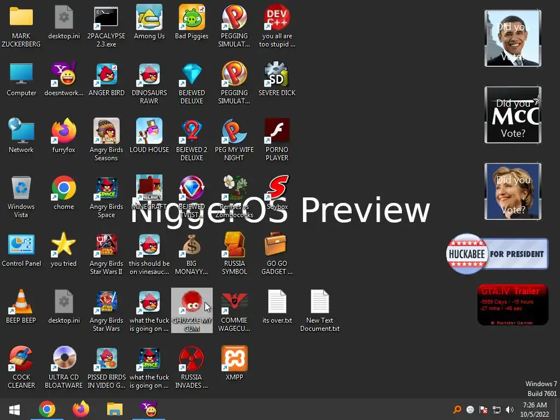
Task: Open the Control Panel desktop icon
Action: [x=21, y=244]
